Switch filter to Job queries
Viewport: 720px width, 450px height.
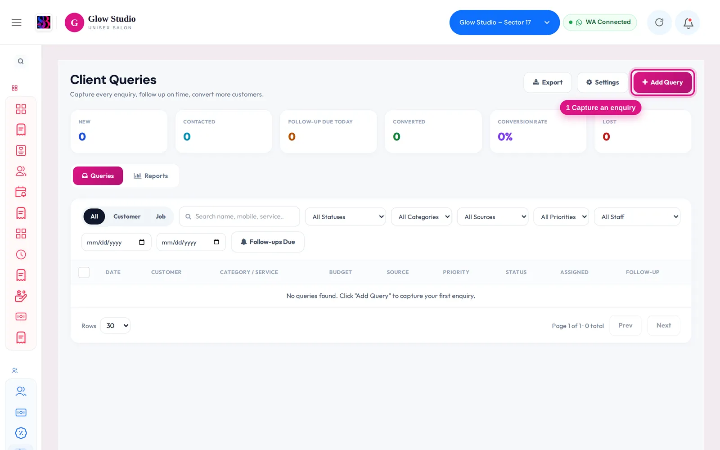[161, 216]
